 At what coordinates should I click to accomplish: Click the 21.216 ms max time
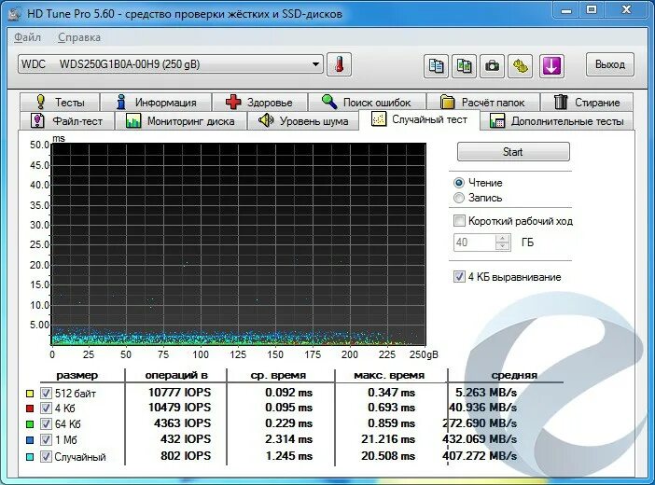388,439
